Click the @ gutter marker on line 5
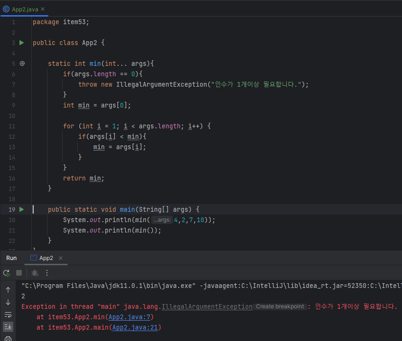 pos(22,63)
